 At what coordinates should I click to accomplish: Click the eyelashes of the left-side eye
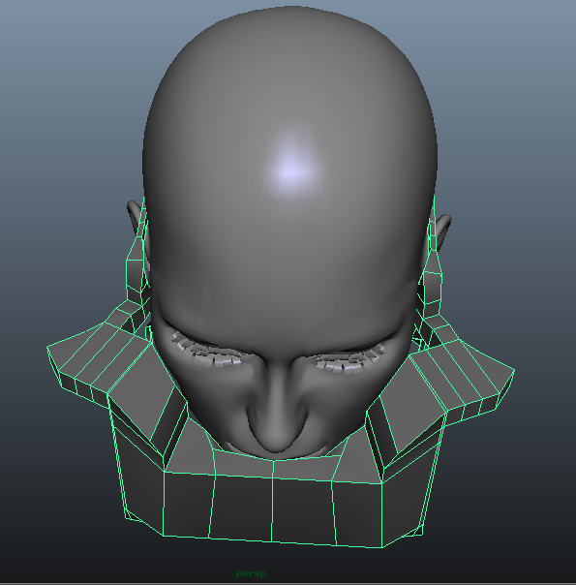click(209, 352)
